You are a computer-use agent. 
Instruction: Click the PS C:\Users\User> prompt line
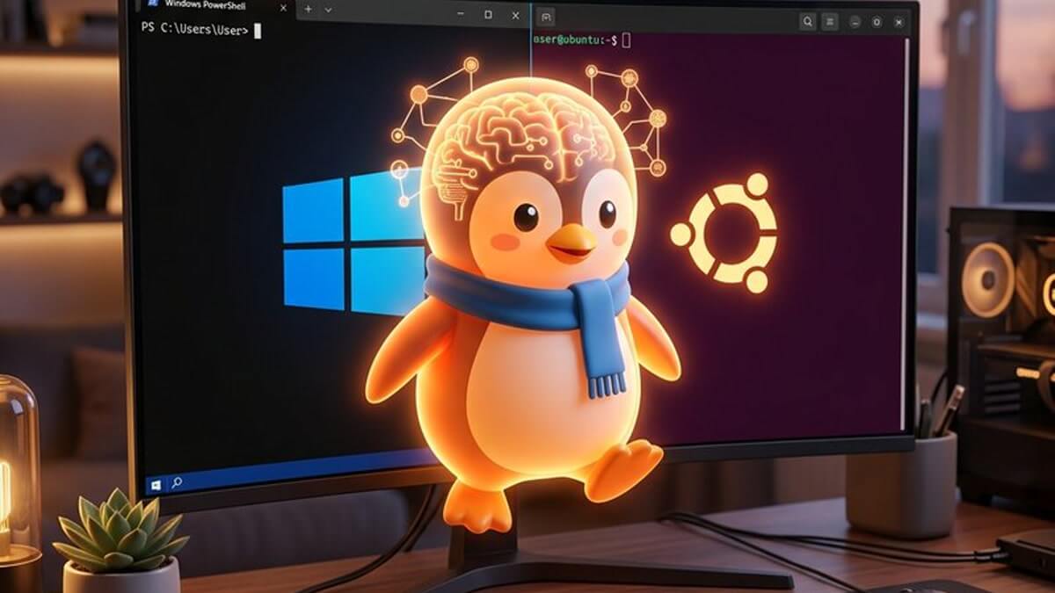201,30
